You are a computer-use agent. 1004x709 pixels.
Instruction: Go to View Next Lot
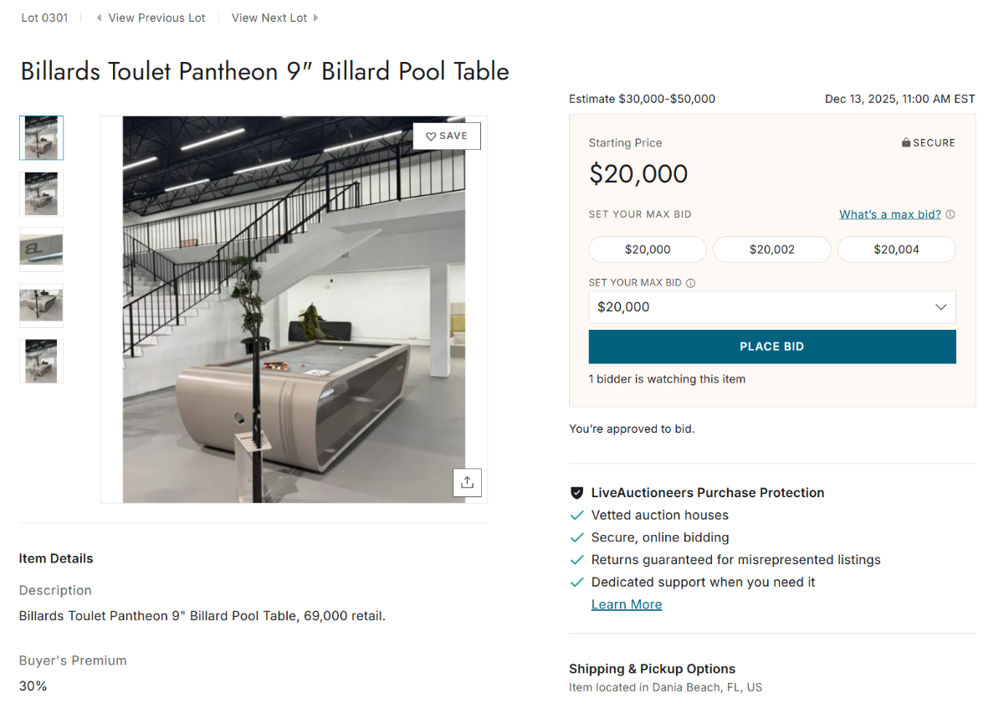(269, 18)
